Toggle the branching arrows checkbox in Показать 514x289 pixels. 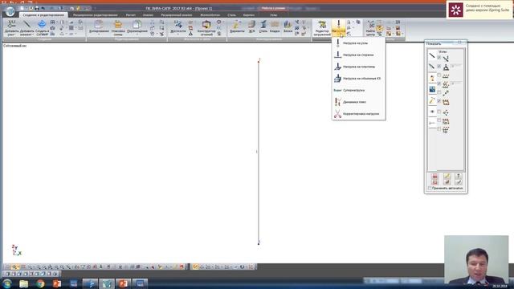coord(439,112)
